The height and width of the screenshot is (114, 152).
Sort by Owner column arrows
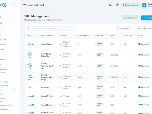click(66, 36)
